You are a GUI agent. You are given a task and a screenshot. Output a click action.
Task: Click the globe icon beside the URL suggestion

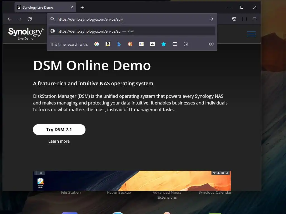point(53,31)
